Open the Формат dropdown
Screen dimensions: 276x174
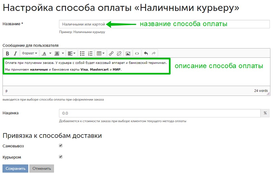pyautogui.click(x=30, y=53)
